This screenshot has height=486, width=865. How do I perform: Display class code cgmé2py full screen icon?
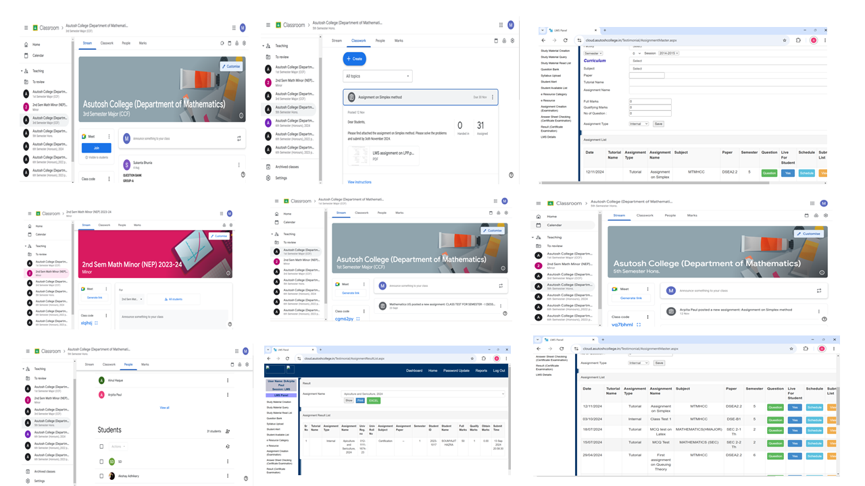click(x=358, y=319)
